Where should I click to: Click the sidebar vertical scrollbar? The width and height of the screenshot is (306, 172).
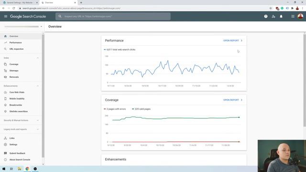coord(43,96)
